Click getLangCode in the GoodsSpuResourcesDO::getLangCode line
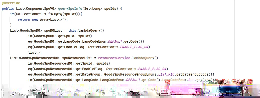This screenshot has height=98, width=260. (87, 80)
